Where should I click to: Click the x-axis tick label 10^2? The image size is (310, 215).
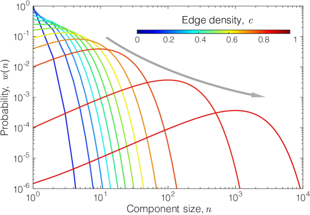(x=168, y=197)
